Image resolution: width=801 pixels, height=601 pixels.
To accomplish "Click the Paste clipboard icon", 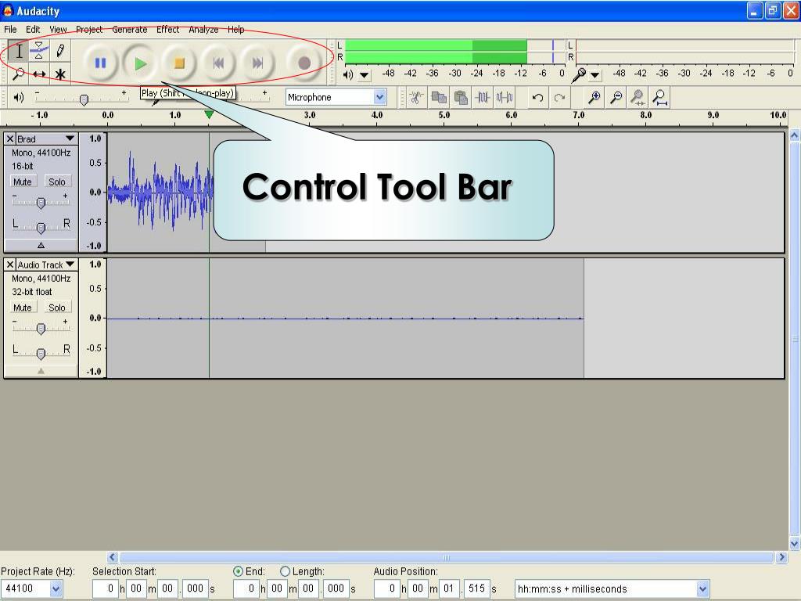I will (x=461, y=97).
